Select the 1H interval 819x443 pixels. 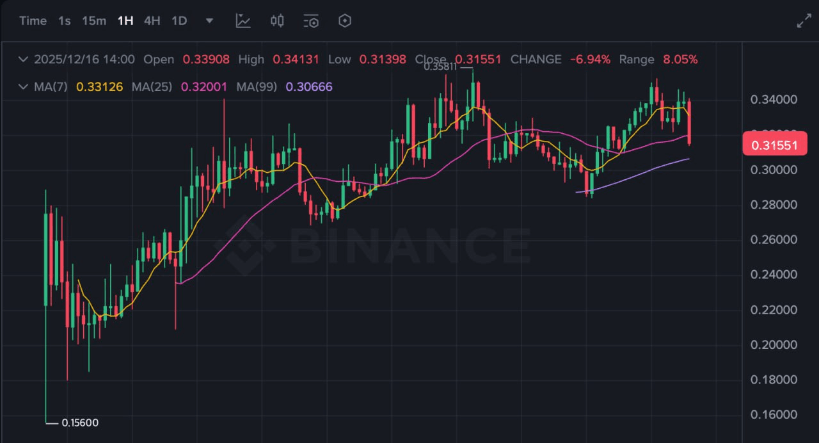click(x=125, y=20)
